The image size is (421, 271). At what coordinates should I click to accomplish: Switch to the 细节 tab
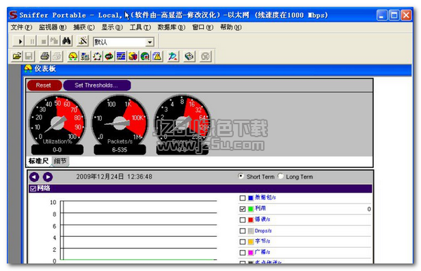[x=60, y=161]
